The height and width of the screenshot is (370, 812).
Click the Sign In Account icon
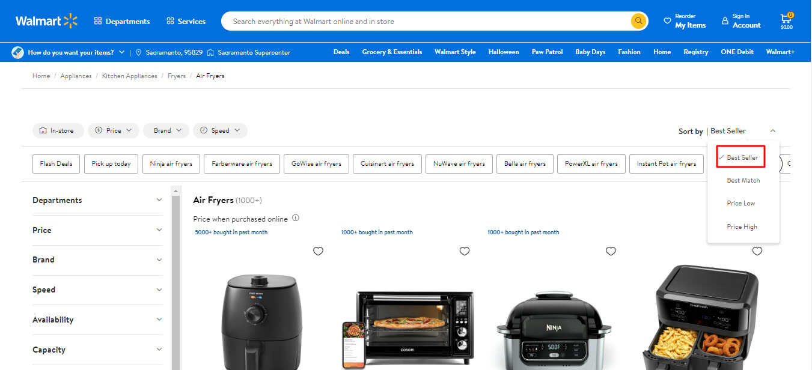click(726, 20)
